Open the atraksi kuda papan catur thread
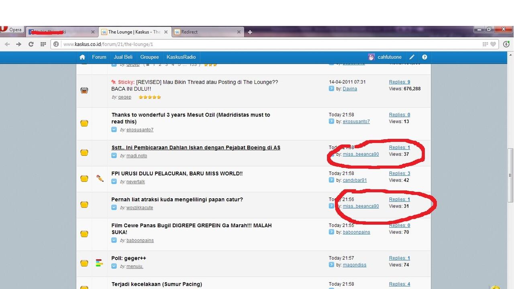 177,199
